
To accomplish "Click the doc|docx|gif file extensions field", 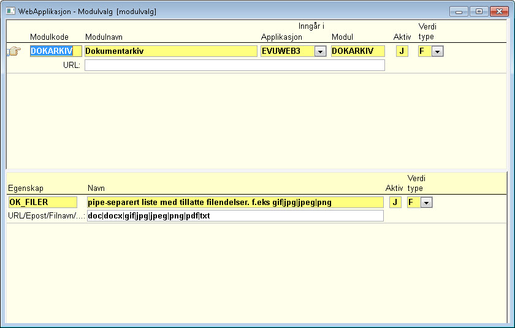I will coord(235,215).
